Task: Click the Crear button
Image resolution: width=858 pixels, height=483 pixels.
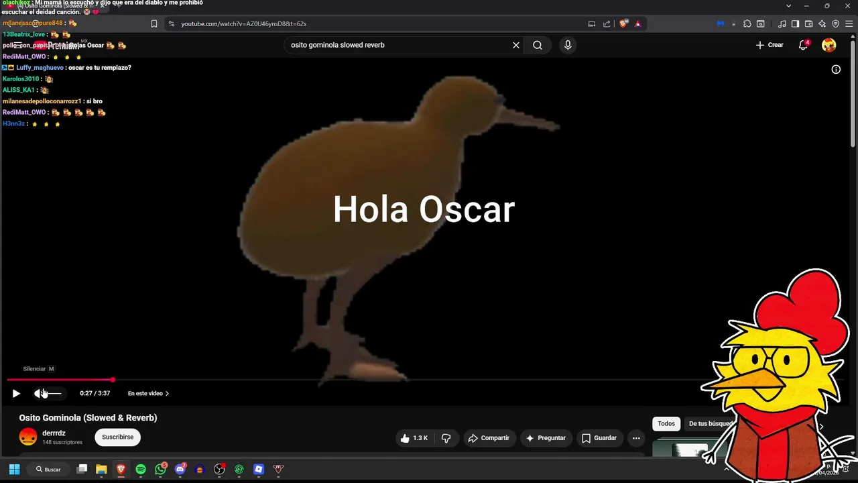Action: [770, 45]
